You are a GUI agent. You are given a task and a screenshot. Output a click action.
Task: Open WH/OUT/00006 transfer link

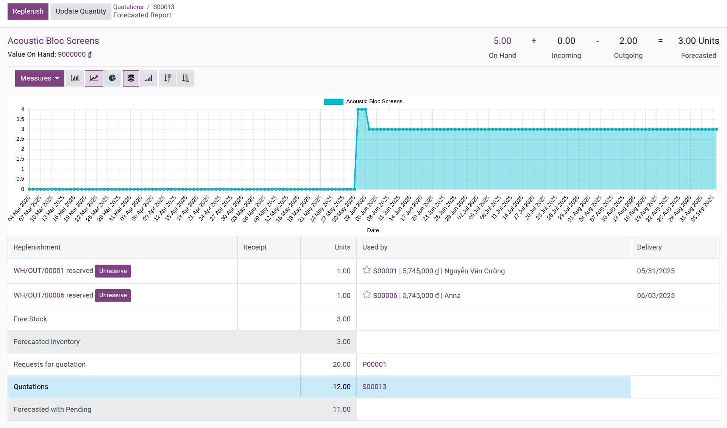tap(39, 295)
